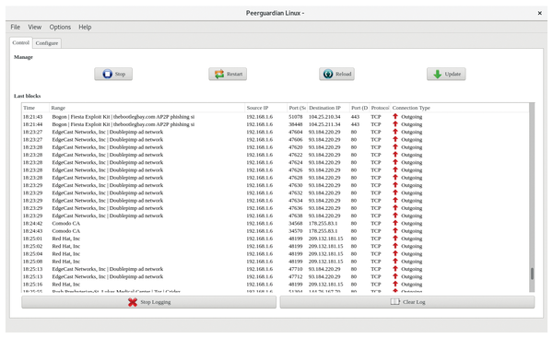Click the red arrow in row 18:25:02

[x=395, y=246]
